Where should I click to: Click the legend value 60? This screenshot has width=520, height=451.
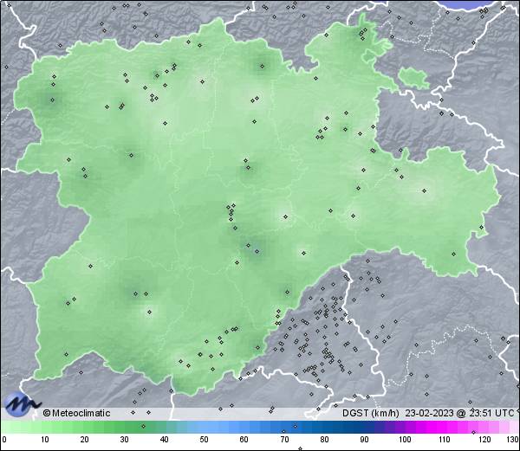pos(244,440)
